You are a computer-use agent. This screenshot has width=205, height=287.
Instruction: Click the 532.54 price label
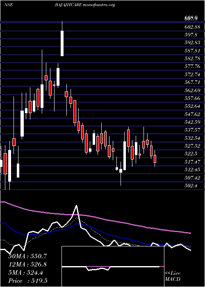pyautogui.click(x=193, y=138)
